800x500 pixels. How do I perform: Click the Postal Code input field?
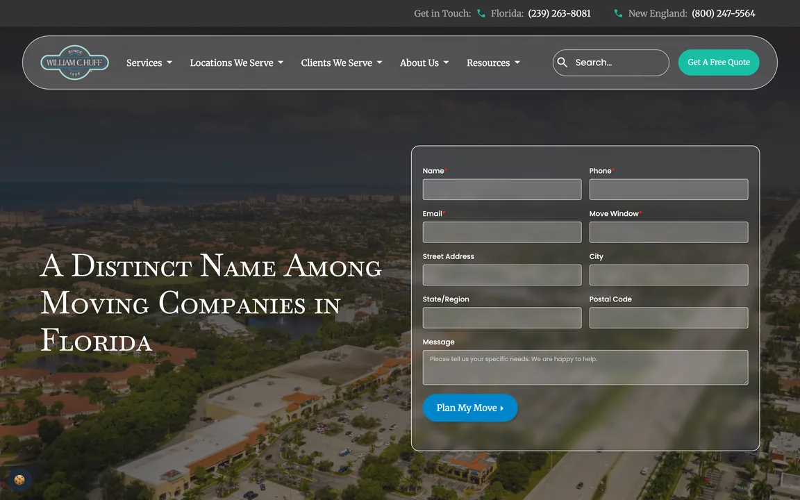point(669,318)
